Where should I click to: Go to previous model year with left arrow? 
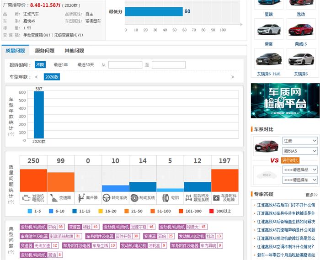tap(36, 77)
